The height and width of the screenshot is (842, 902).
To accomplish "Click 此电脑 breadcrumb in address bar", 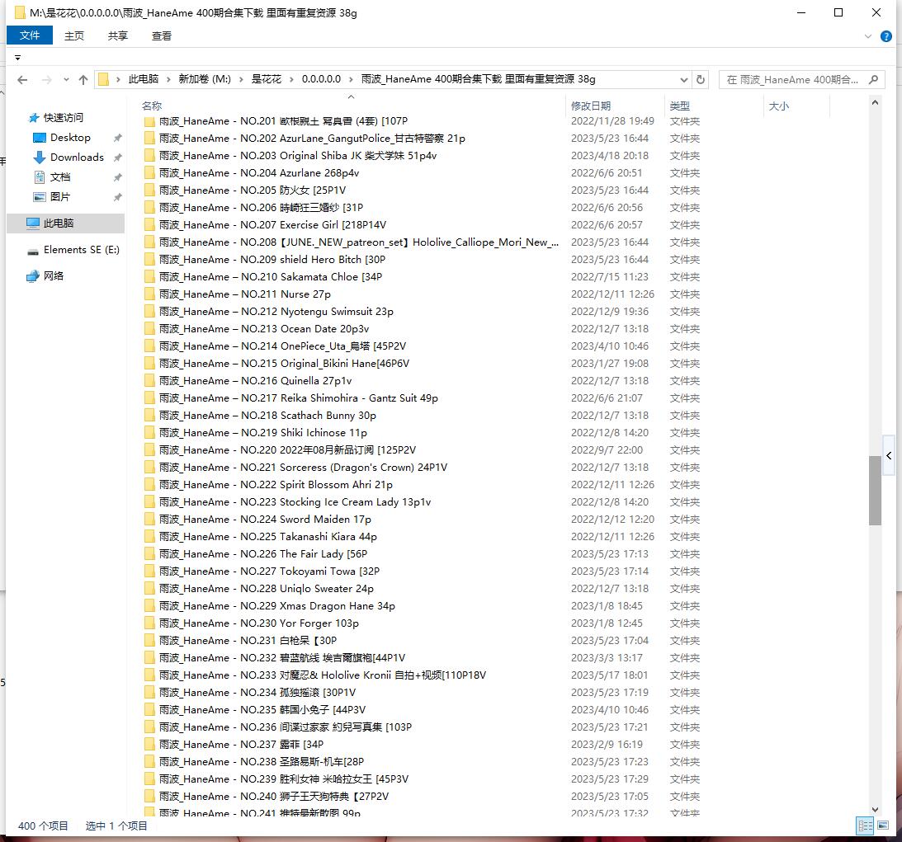I will pos(144,79).
